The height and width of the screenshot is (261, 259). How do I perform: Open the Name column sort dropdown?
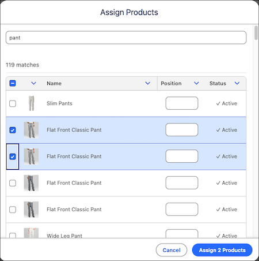[x=147, y=83]
